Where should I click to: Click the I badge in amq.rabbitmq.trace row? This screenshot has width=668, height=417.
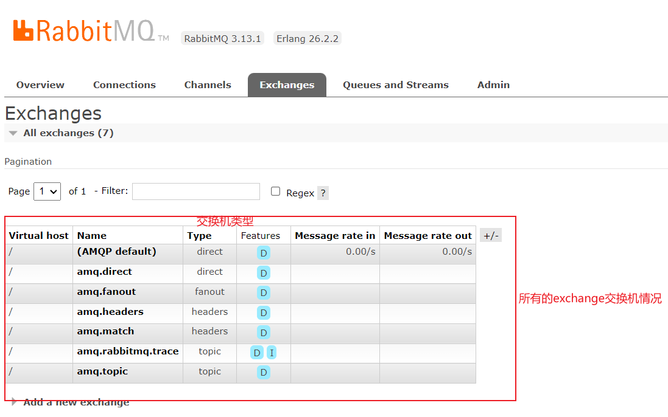272,353
